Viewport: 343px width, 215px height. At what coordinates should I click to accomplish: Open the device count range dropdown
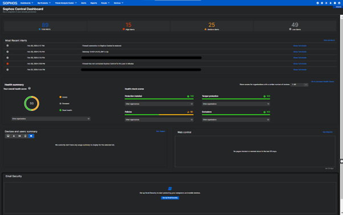(299, 85)
